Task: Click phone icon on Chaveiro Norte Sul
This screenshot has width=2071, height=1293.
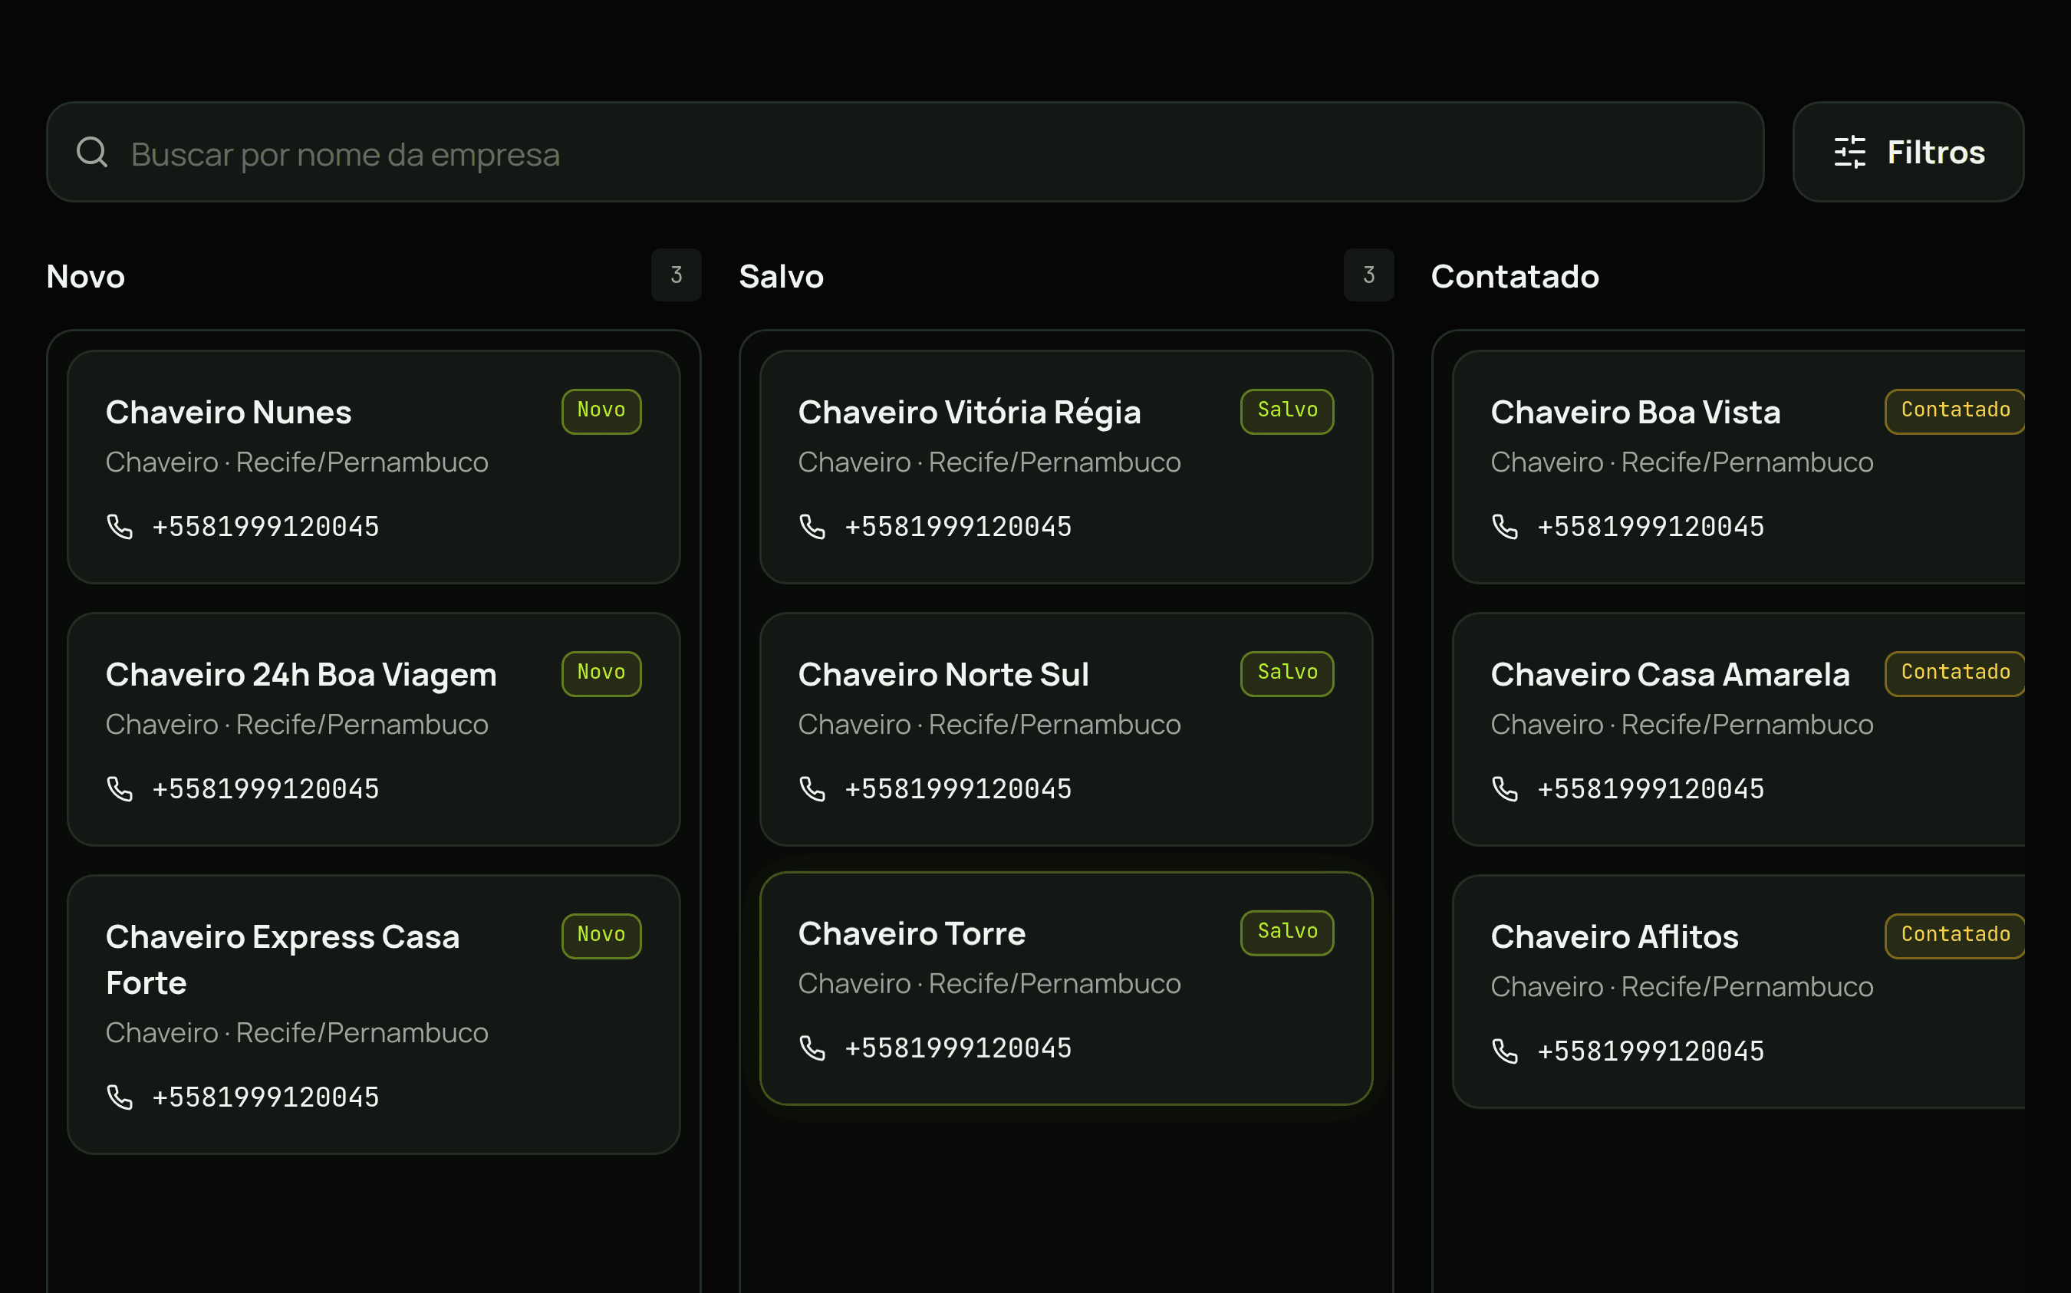Action: pos(812,788)
